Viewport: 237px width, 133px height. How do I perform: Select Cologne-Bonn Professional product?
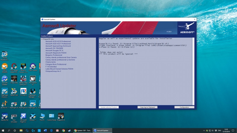[56, 64]
